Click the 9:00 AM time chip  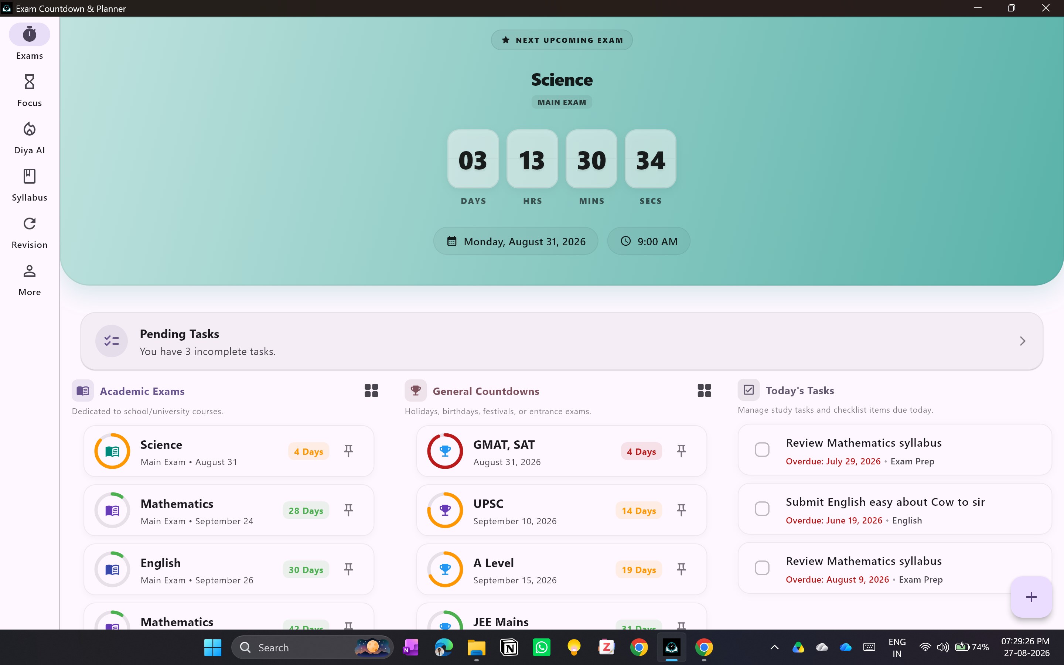(648, 241)
